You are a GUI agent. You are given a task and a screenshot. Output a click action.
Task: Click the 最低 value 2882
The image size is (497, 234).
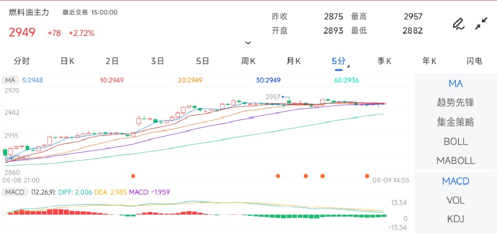click(413, 31)
